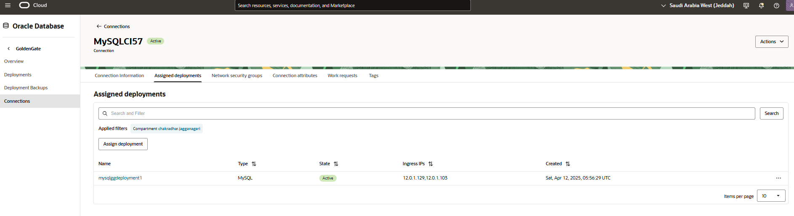Click the MySQL type cell
The image size is (794, 216).
[245, 178]
